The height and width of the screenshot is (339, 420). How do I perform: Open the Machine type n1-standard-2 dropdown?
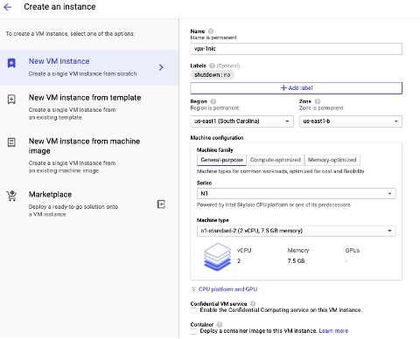297,231
